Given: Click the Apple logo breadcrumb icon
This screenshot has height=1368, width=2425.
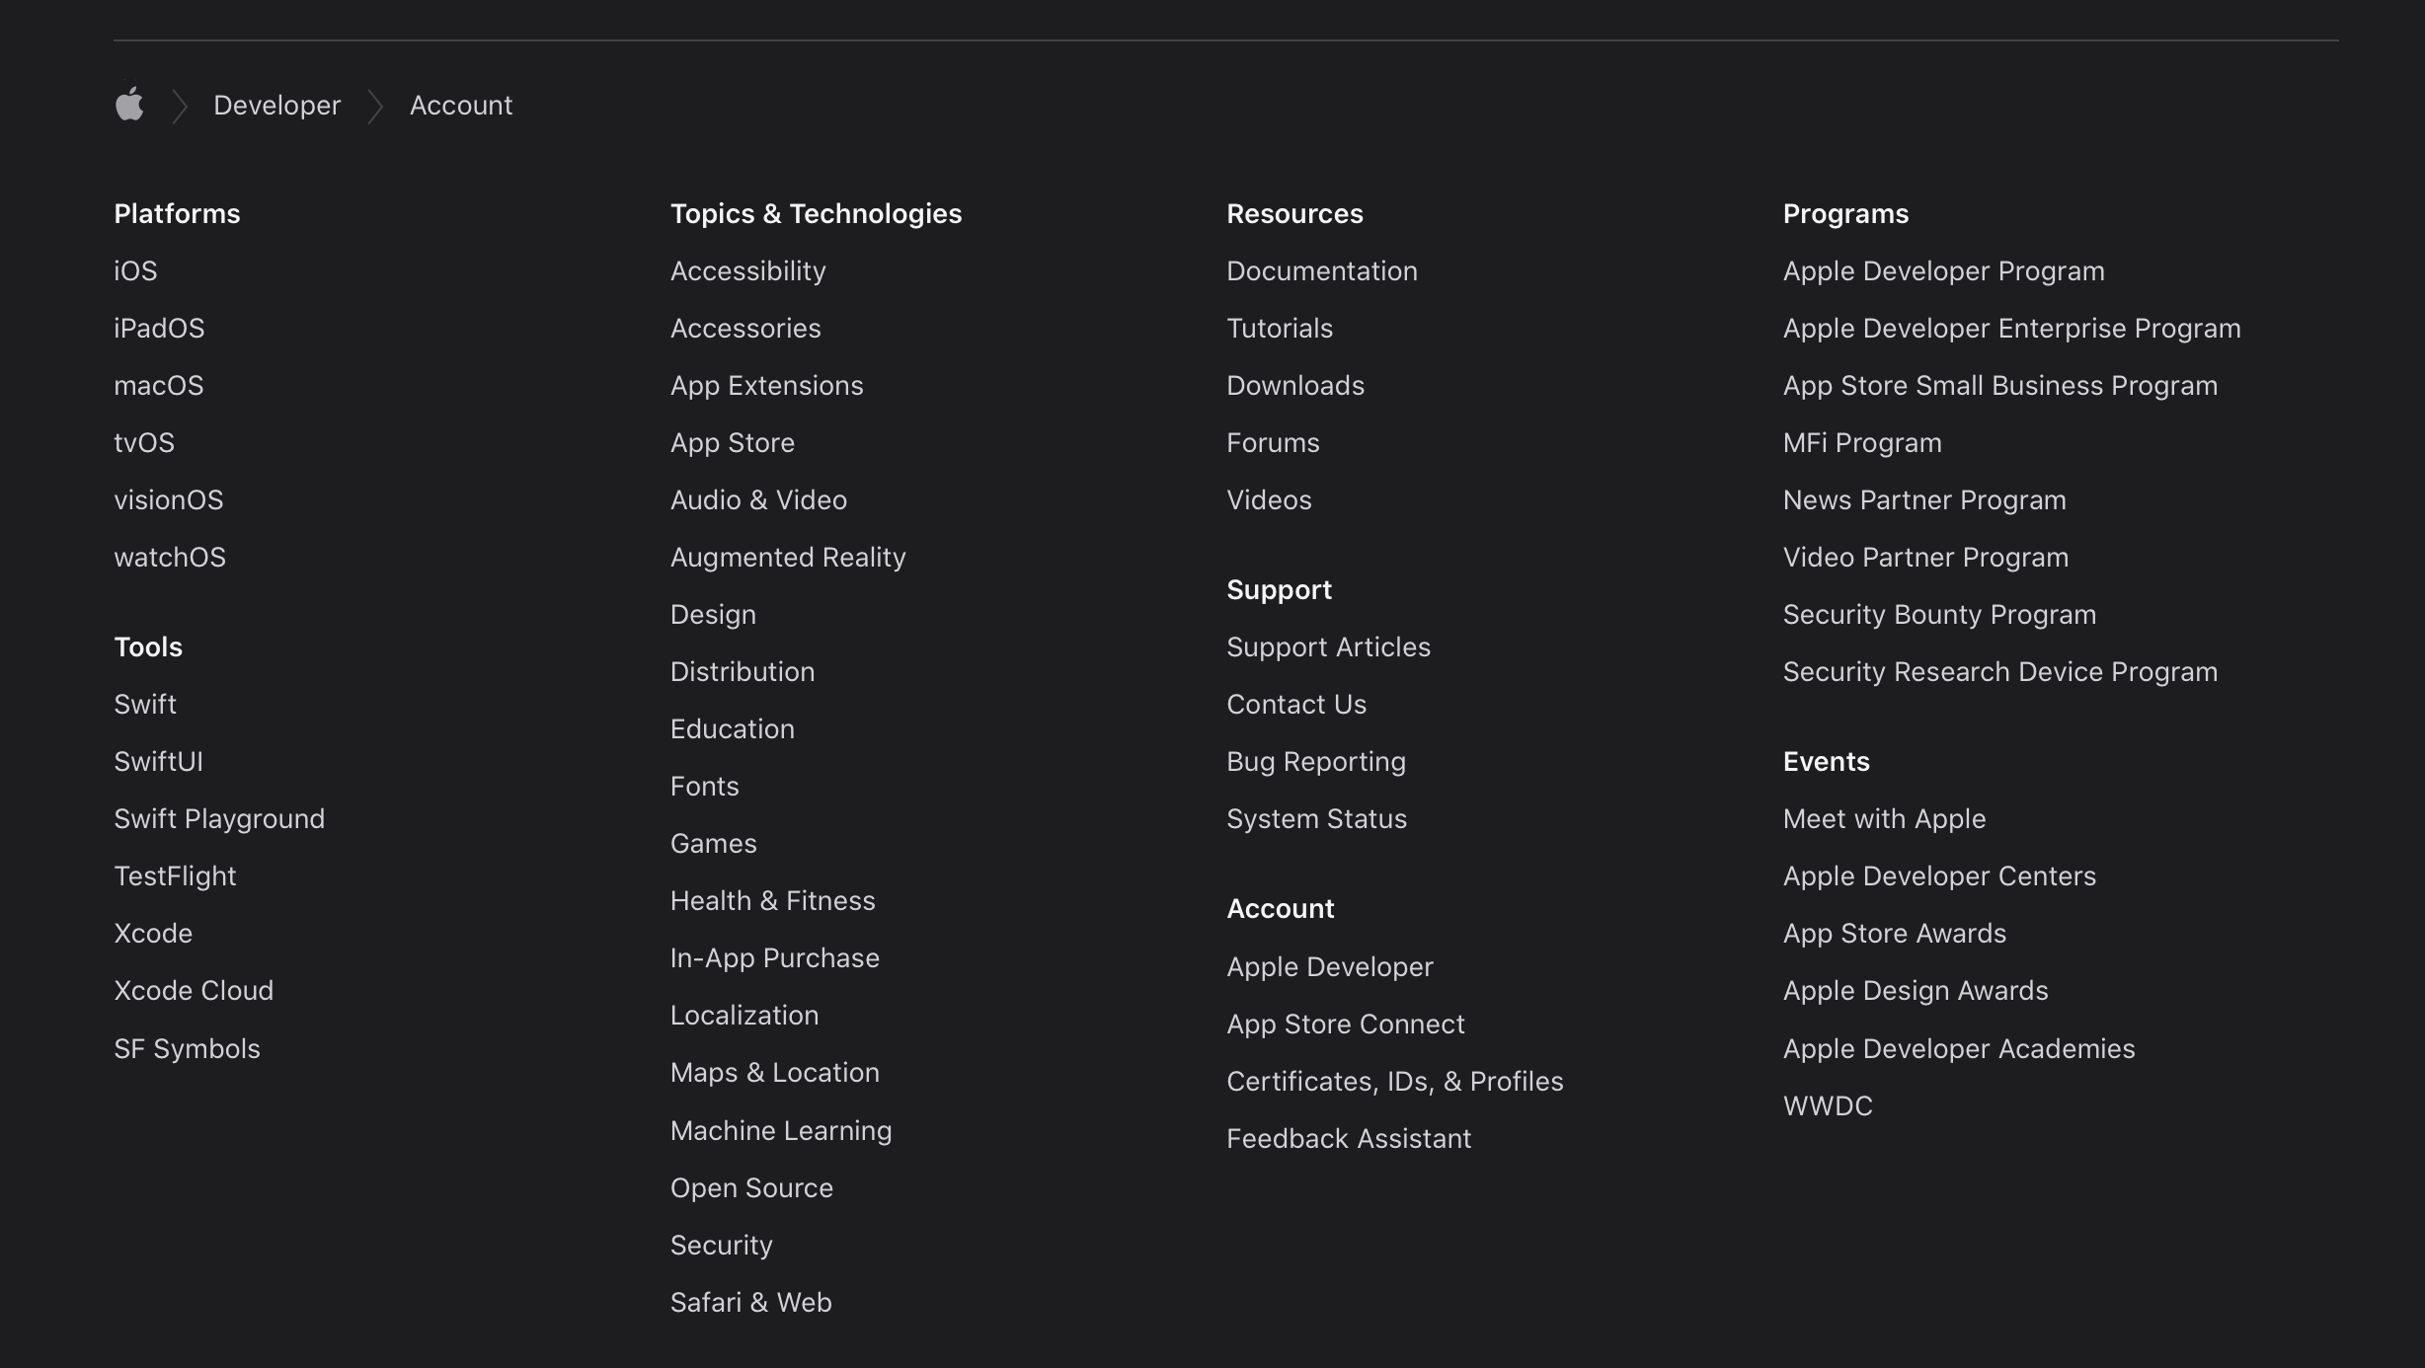Looking at the screenshot, I should (x=129, y=105).
